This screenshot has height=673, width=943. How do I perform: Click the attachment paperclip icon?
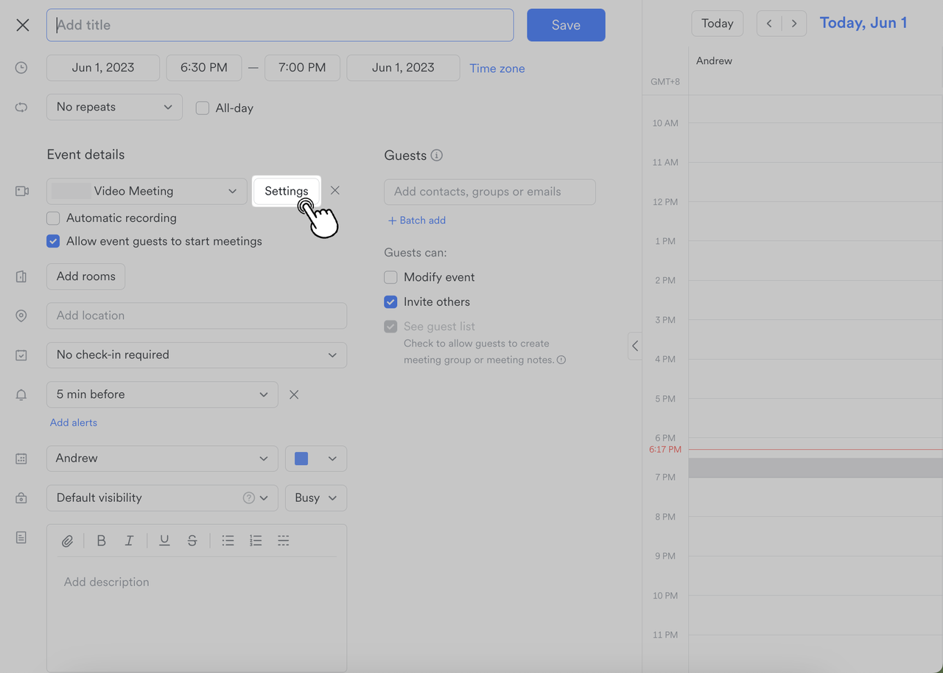pyautogui.click(x=67, y=541)
